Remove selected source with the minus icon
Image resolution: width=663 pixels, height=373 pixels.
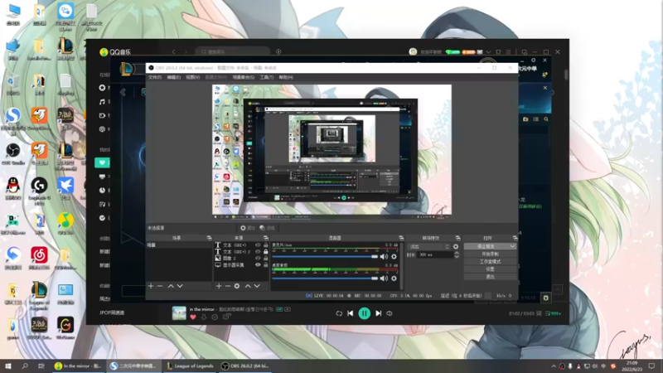tap(227, 286)
